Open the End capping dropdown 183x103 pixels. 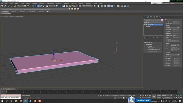(x=175, y=49)
